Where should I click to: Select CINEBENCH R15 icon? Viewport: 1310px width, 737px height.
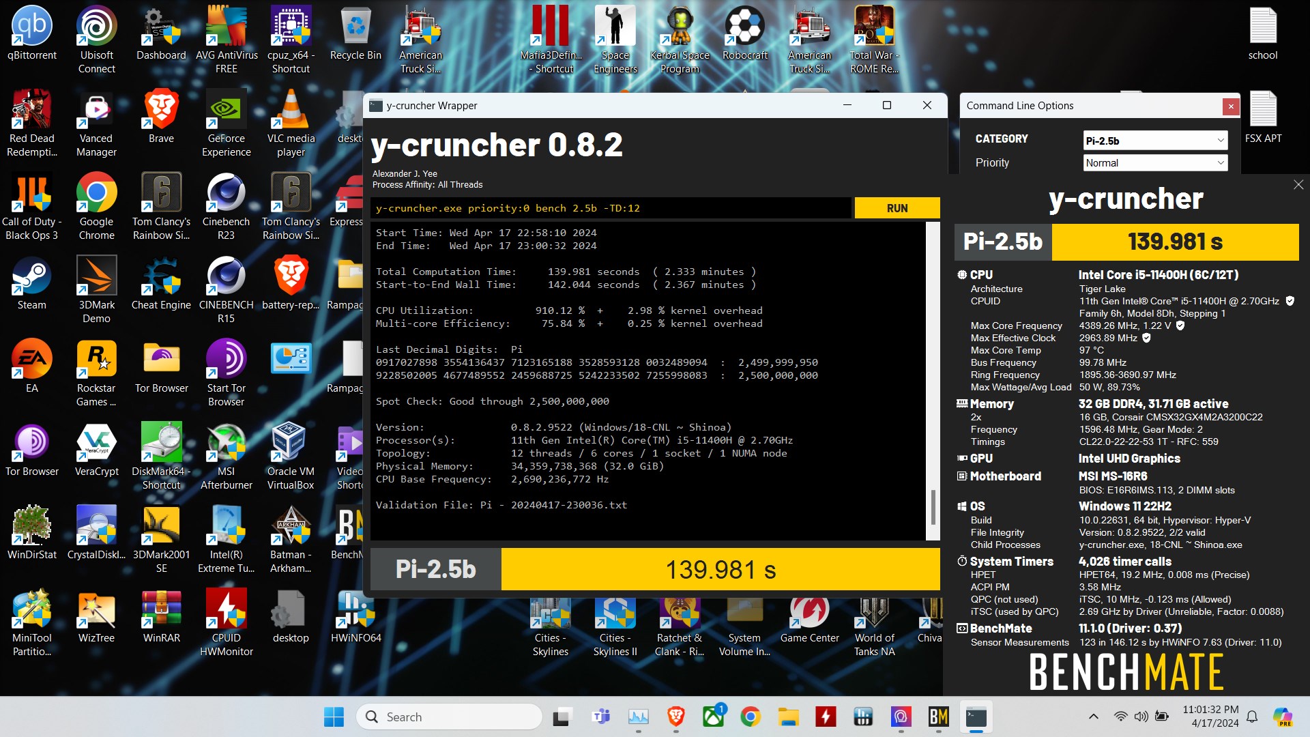227,289
